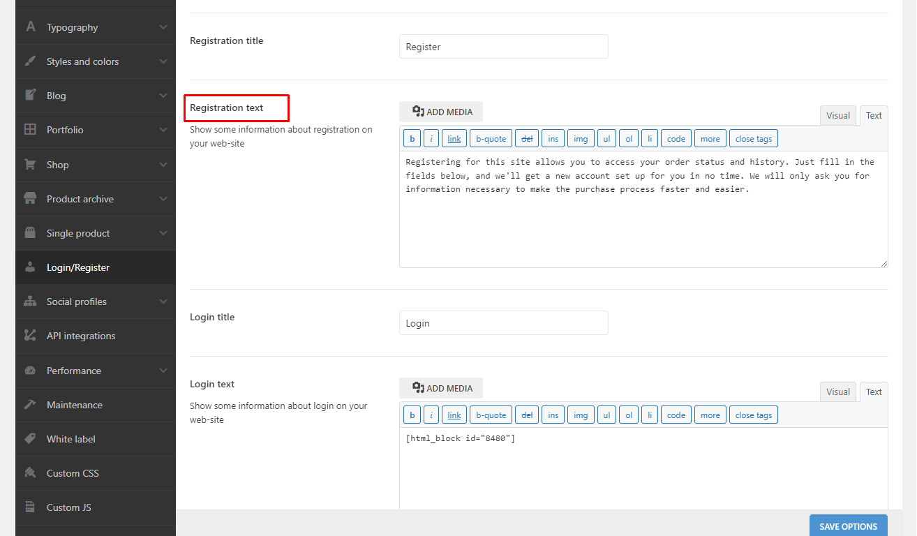Click more button in Login text toolbar
Viewport: 917px width, 536px height.
coord(710,415)
